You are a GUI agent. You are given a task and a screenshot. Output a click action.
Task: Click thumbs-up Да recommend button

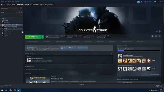tap(64, 48)
